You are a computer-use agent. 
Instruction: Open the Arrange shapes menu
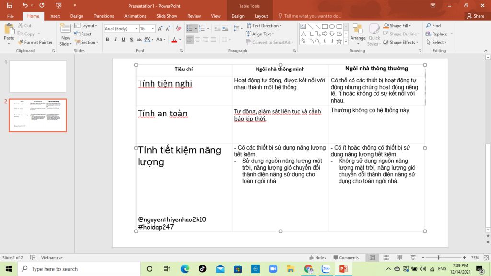pyautogui.click(x=358, y=34)
